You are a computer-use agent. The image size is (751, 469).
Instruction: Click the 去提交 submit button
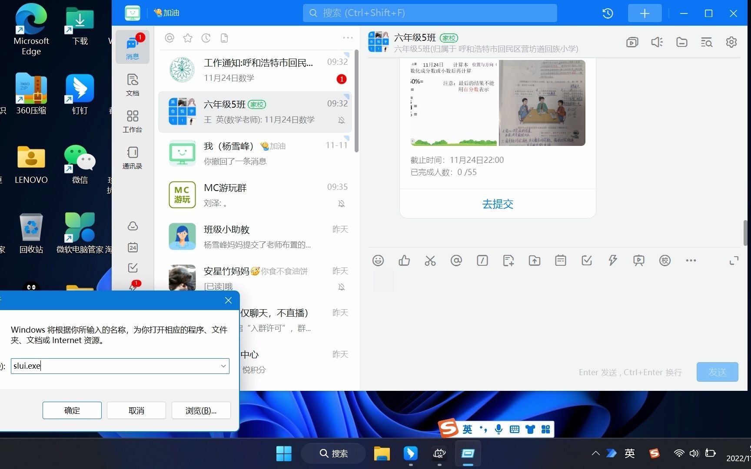coord(497,204)
